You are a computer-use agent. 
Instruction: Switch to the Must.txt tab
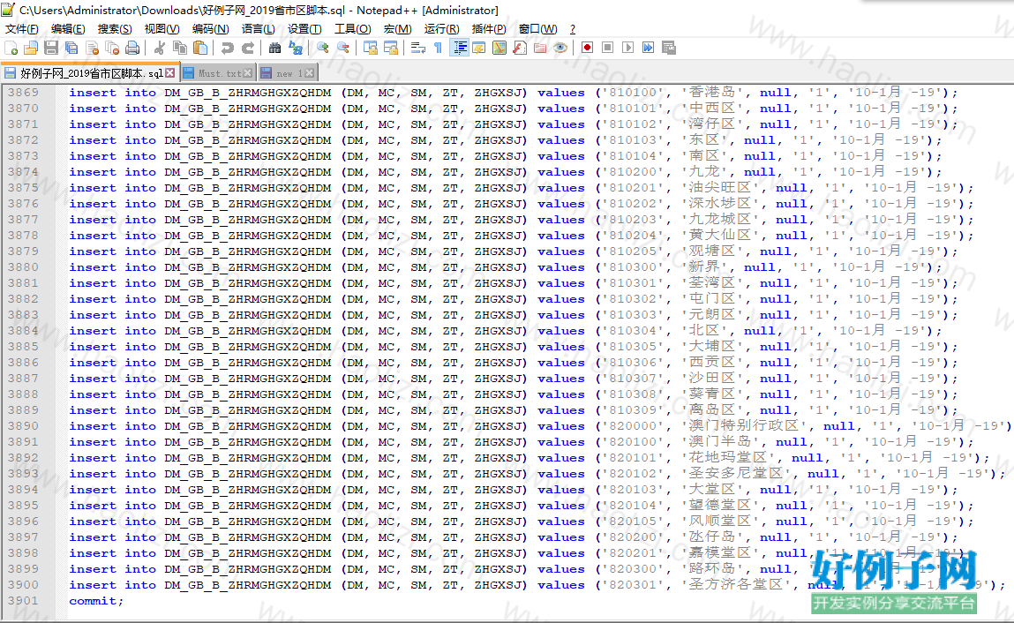tap(220, 73)
